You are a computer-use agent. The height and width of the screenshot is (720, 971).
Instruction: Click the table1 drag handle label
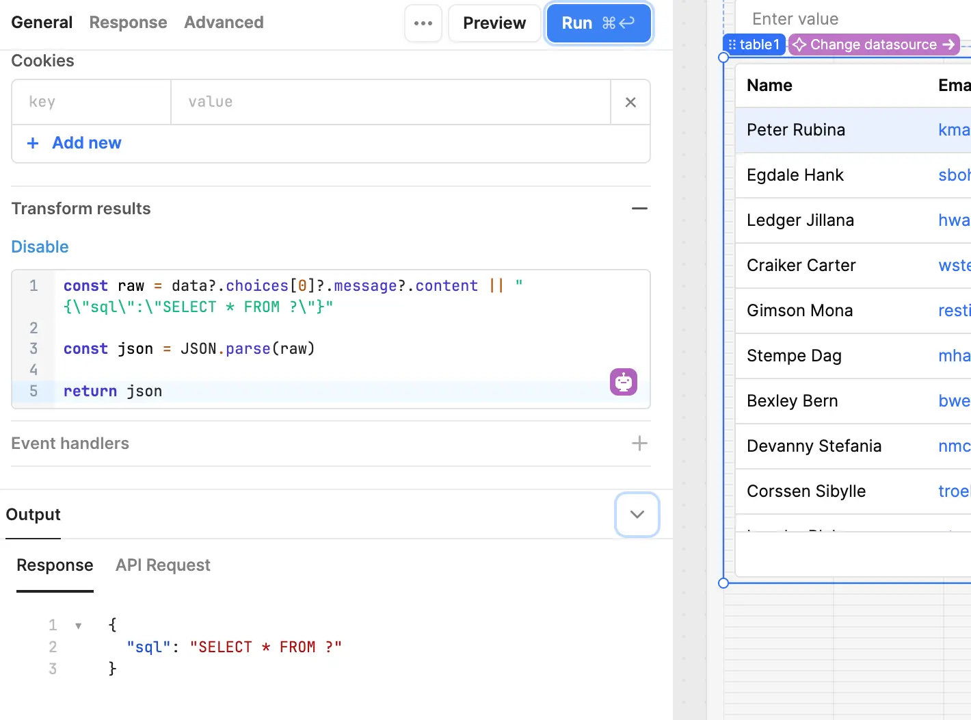coord(754,44)
